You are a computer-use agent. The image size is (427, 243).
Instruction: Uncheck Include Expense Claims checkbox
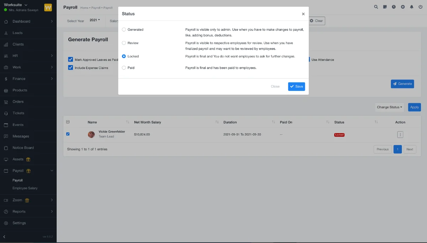[70, 68]
